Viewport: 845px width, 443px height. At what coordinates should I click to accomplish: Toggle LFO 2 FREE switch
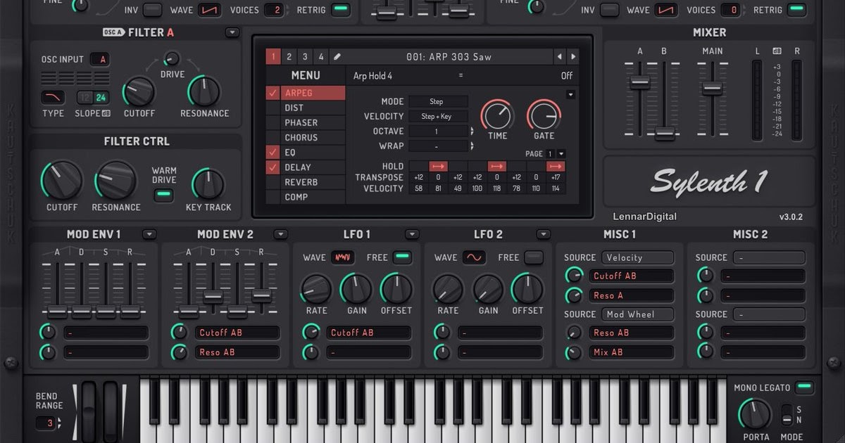(534, 257)
